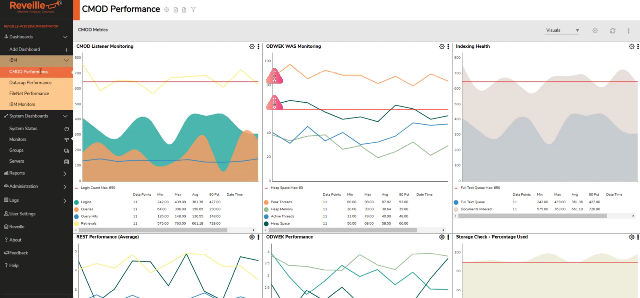The height and width of the screenshot is (298, 640).
Task: Open ODWEK Performance three-dot menu
Action: tap(448, 237)
